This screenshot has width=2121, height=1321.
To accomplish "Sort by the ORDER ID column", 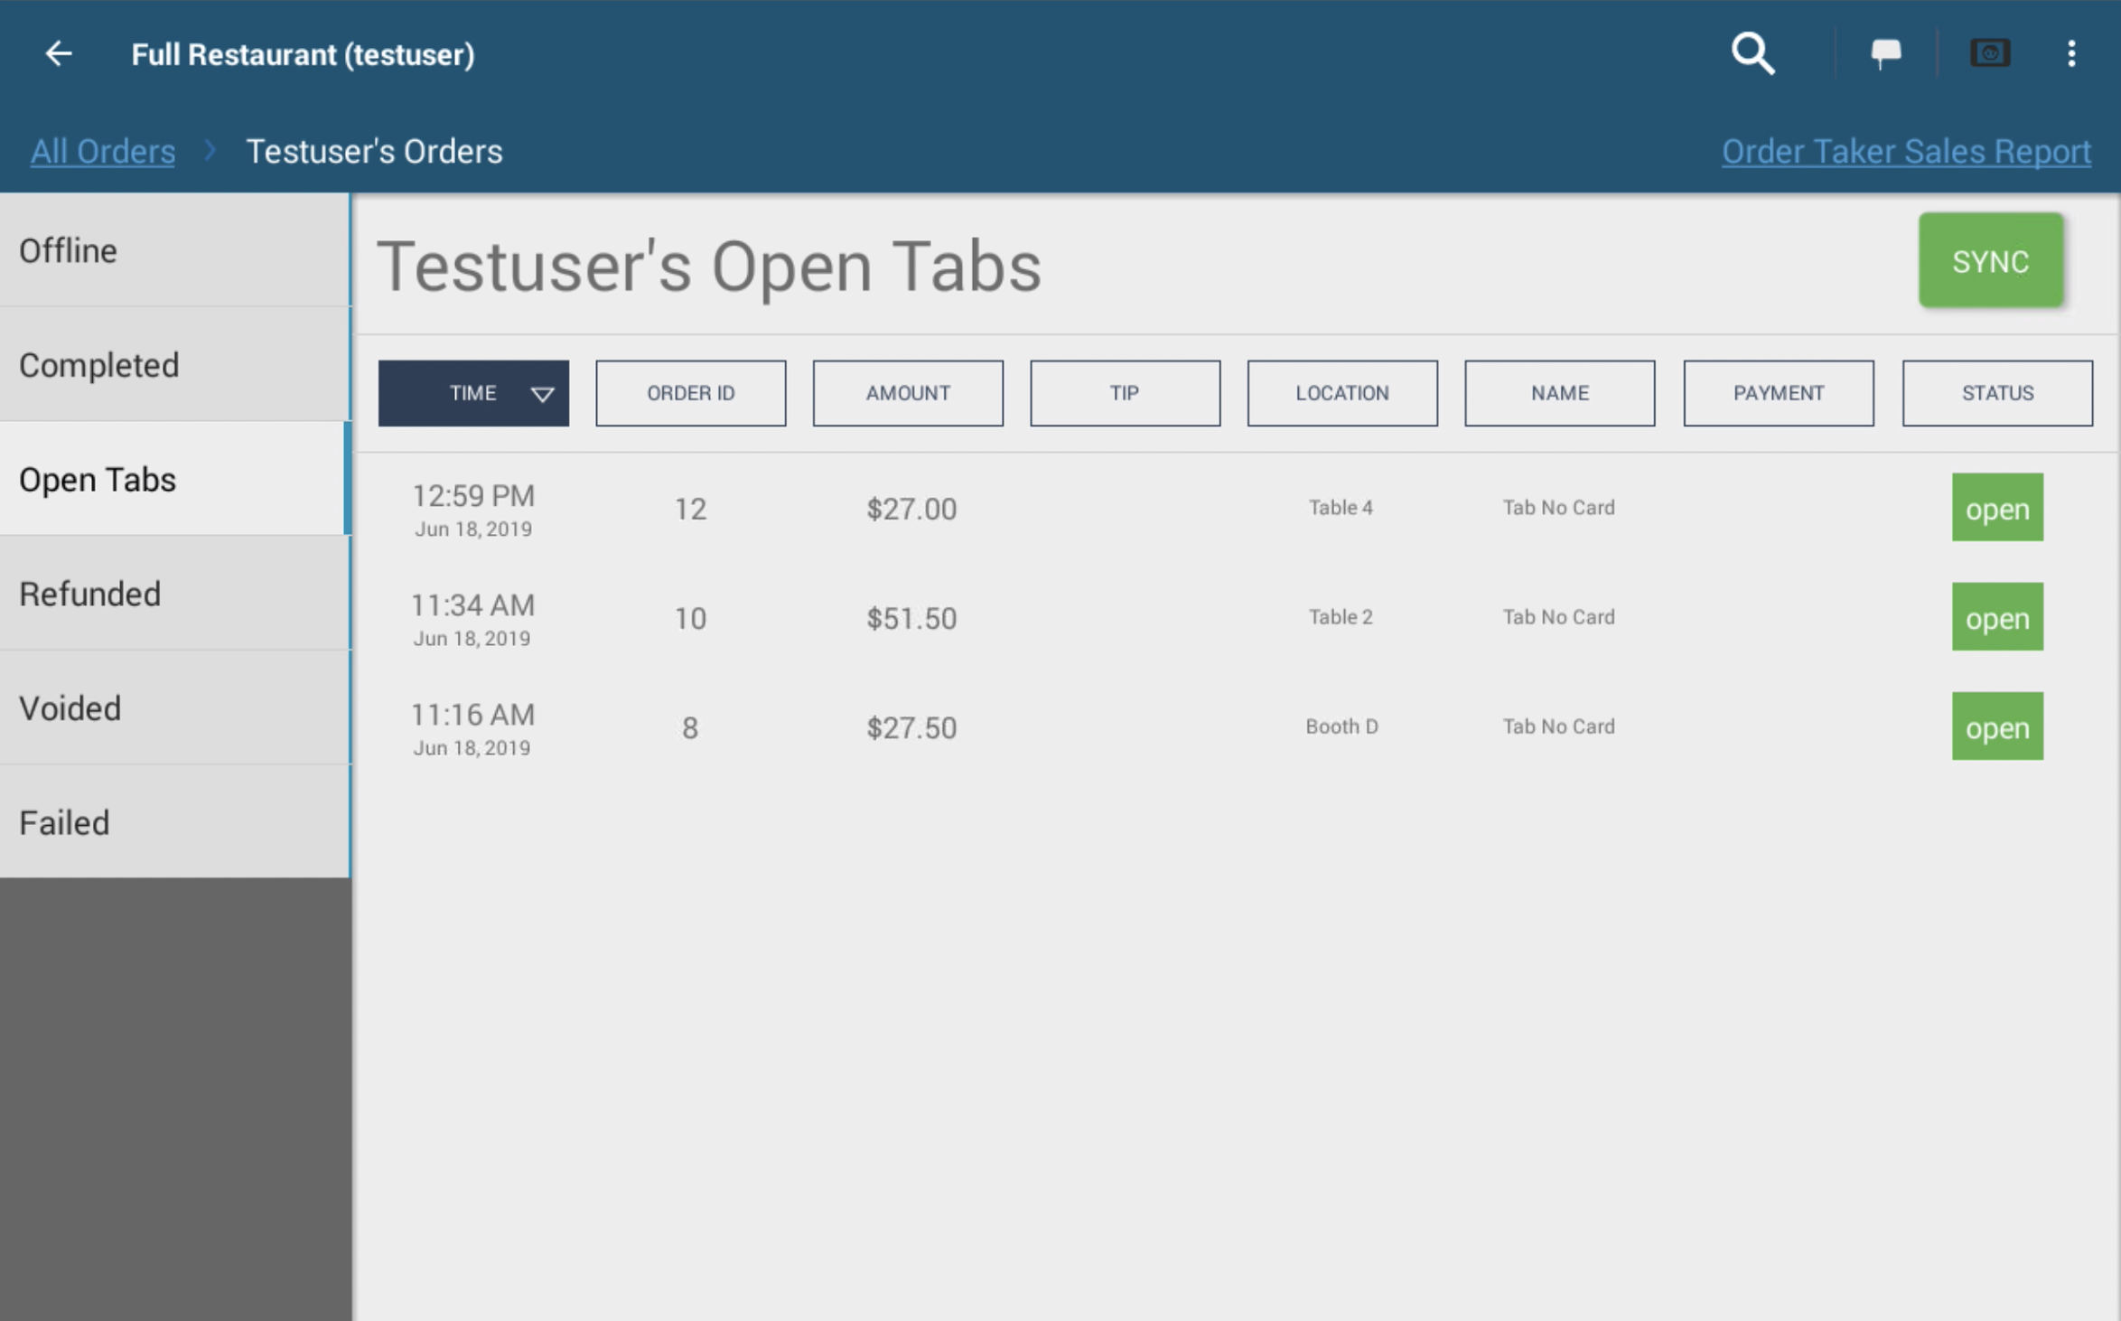I will click(x=690, y=393).
